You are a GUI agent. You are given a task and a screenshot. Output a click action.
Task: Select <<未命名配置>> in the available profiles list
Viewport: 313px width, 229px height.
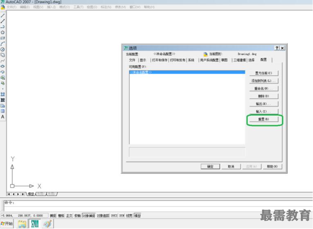(187, 72)
